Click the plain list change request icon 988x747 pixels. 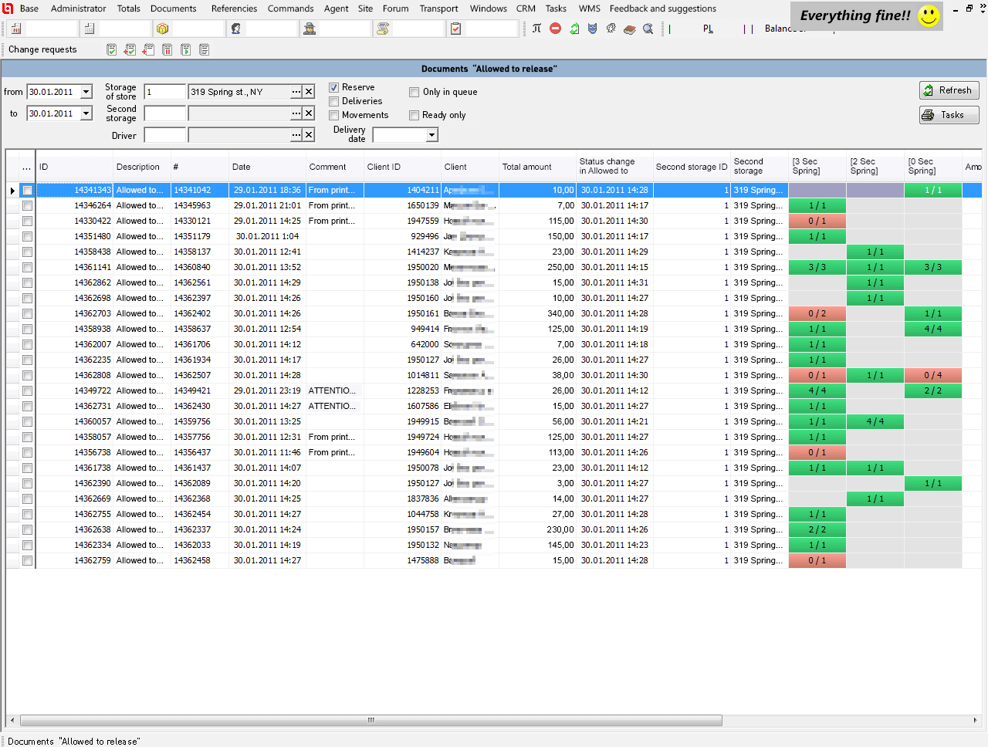pos(205,49)
